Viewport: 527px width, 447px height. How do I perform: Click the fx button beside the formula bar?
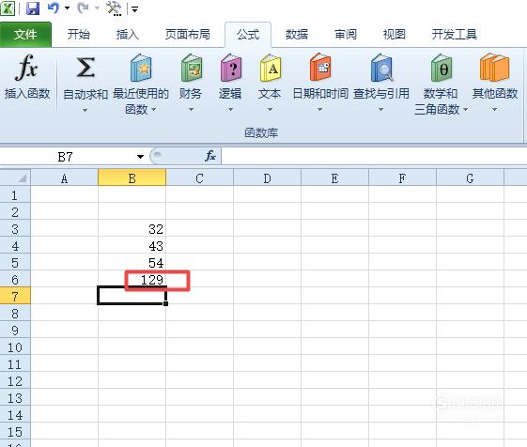point(210,156)
